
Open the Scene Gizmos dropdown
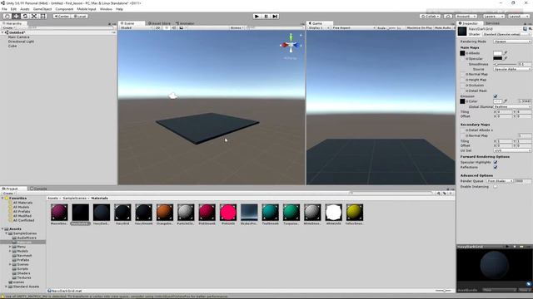click(237, 27)
